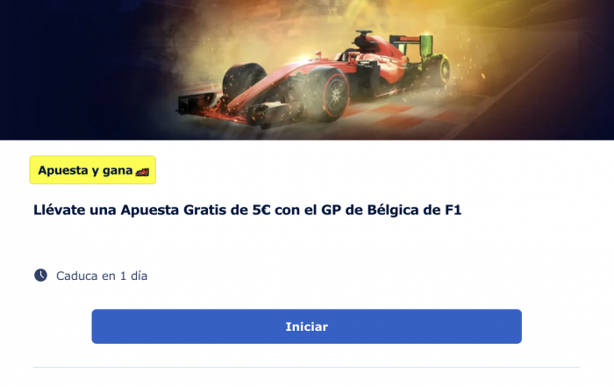Click the blue Iniciar button
Image resolution: width=614 pixels, height=387 pixels.
point(307,326)
